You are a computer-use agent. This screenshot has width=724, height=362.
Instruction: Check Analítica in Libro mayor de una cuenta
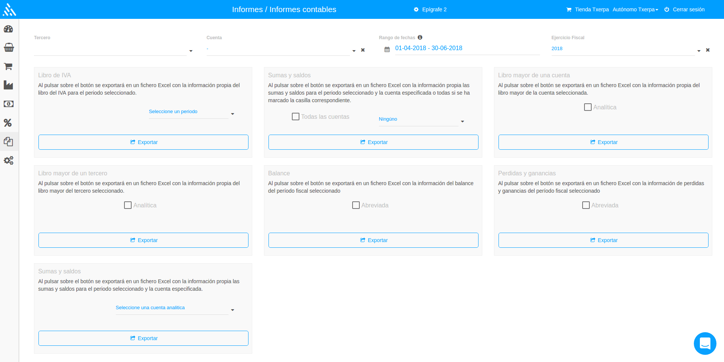pos(587,107)
